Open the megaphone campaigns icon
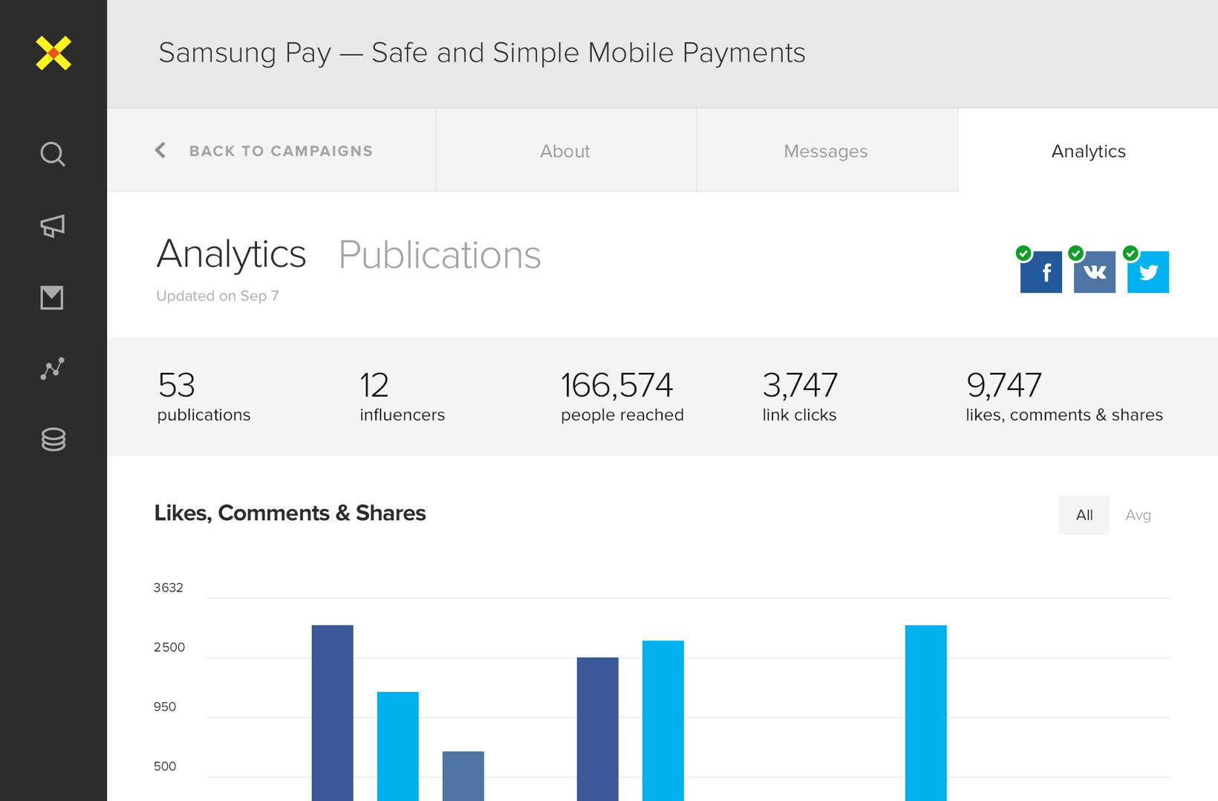The image size is (1218, 801). 53,226
